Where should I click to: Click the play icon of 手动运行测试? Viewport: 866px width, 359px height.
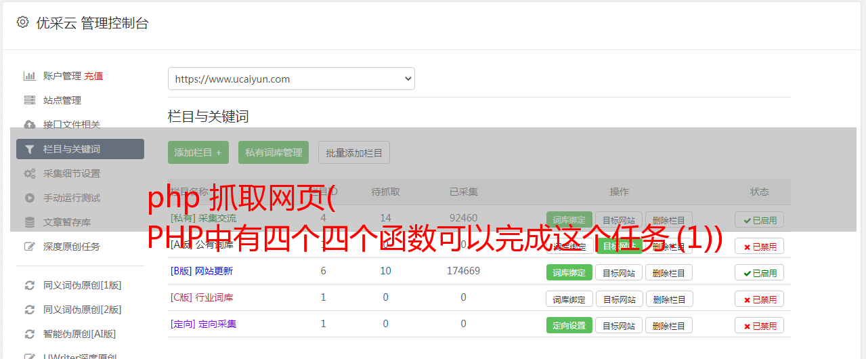click(30, 198)
